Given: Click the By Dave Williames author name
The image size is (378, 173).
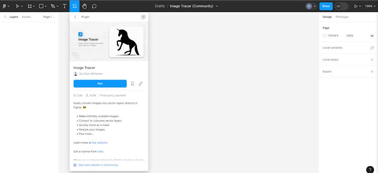Looking at the screenshot, I should [91, 74].
